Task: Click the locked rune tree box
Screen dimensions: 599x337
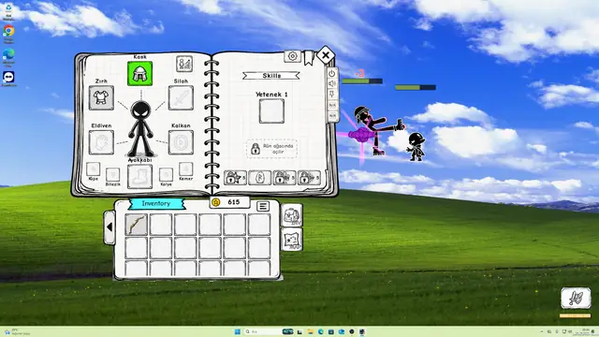Action: tap(271, 149)
